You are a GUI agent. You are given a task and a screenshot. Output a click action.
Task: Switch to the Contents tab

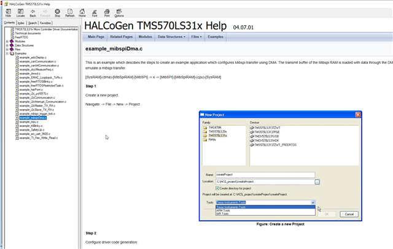tap(9, 23)
